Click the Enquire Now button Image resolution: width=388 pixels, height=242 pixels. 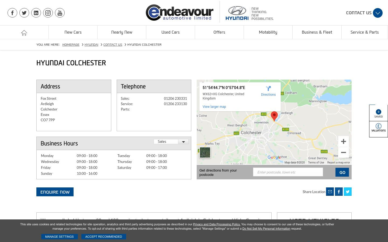tap(55, 192)
